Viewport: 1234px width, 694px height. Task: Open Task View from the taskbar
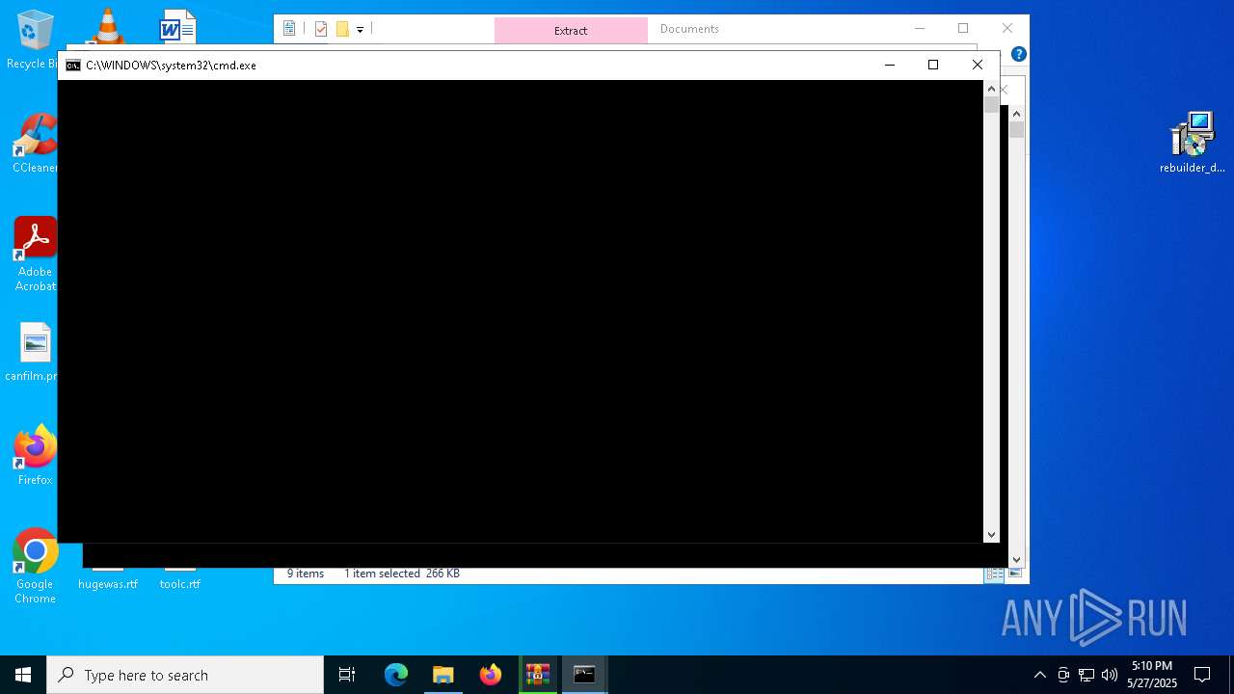coord(347,675)
